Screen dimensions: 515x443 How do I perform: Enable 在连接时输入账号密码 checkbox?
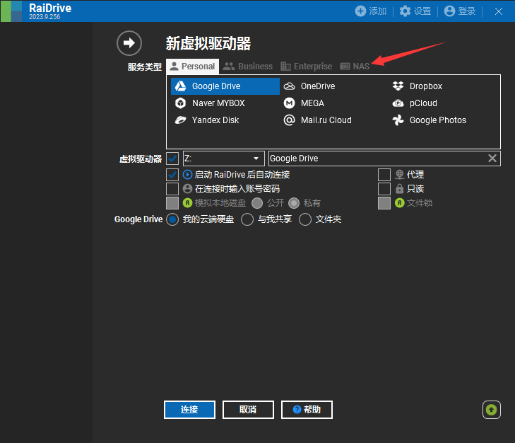(x=172, y=189)
